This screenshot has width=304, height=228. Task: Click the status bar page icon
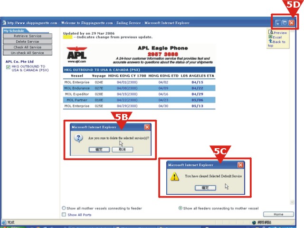[4, 222]
